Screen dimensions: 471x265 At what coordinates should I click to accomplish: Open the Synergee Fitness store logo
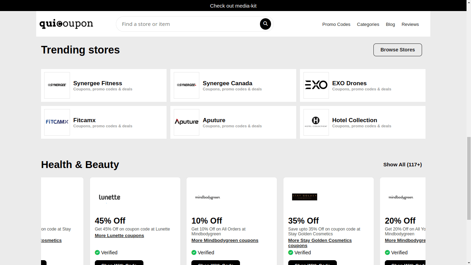(57, 85)
